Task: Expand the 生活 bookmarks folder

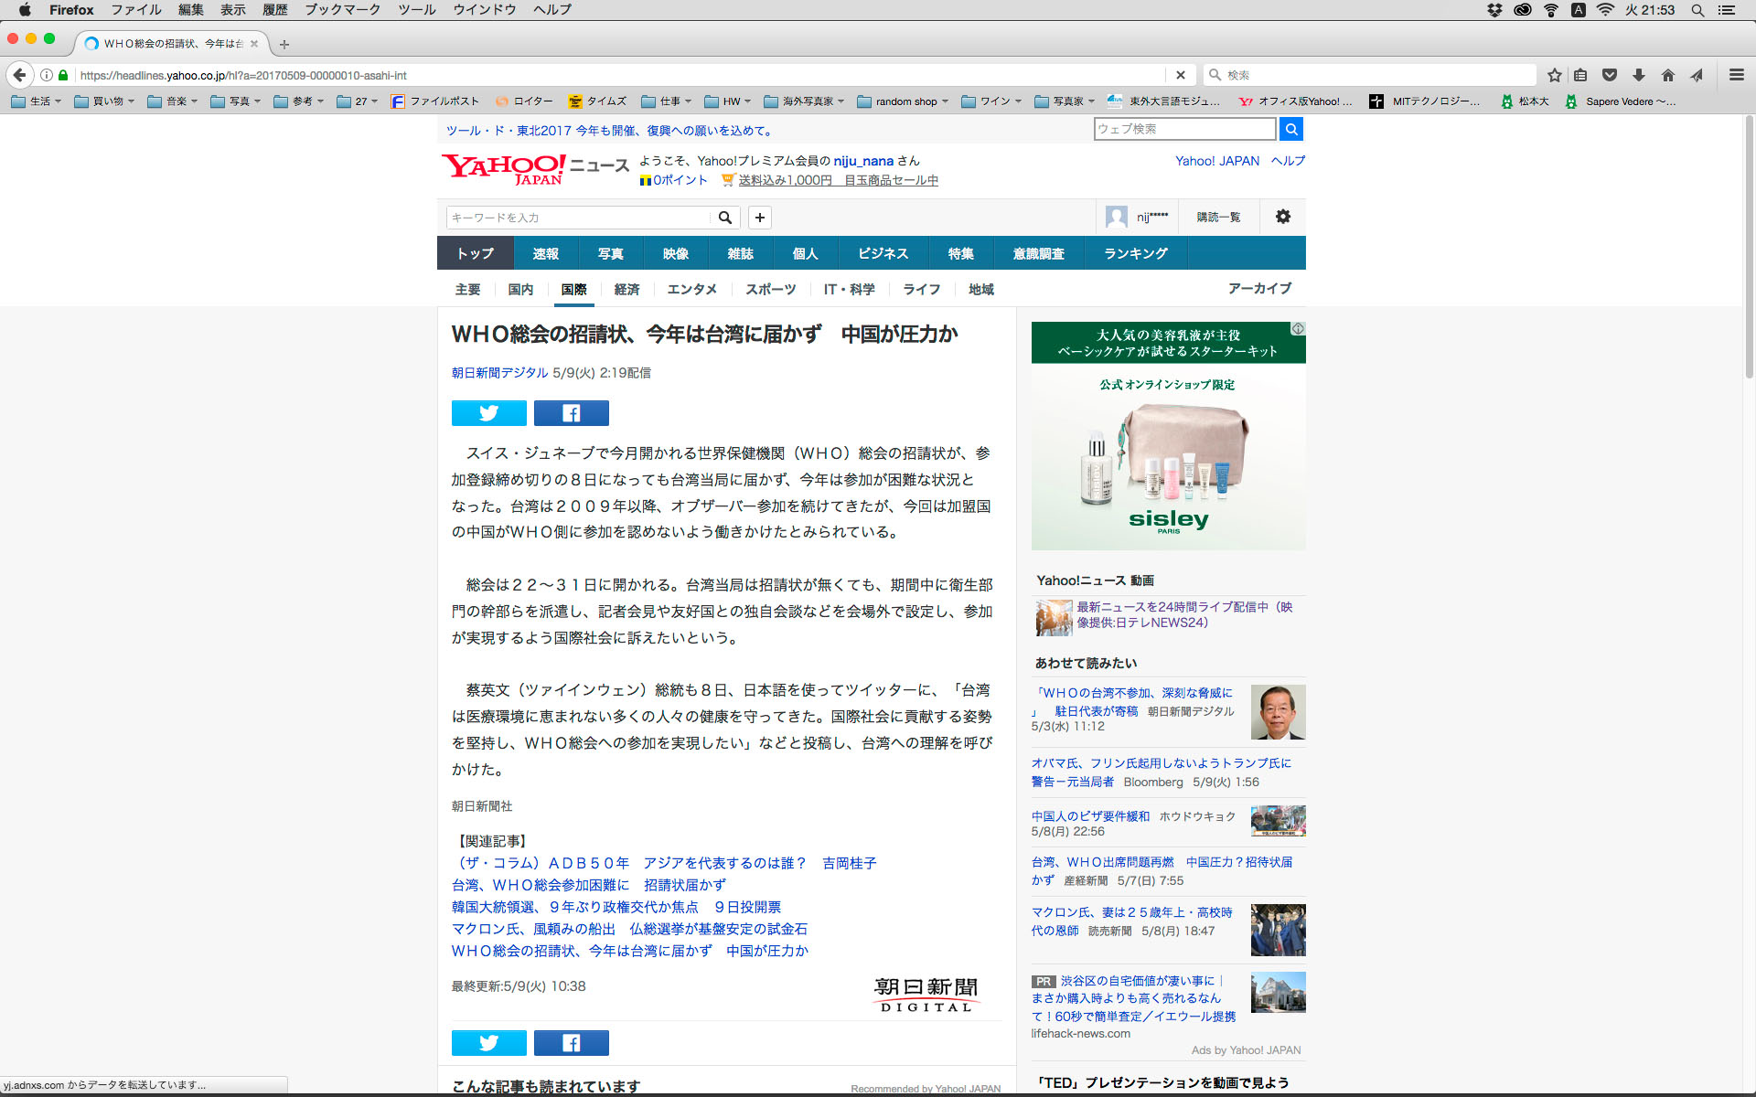Action: tap(37, 101)
